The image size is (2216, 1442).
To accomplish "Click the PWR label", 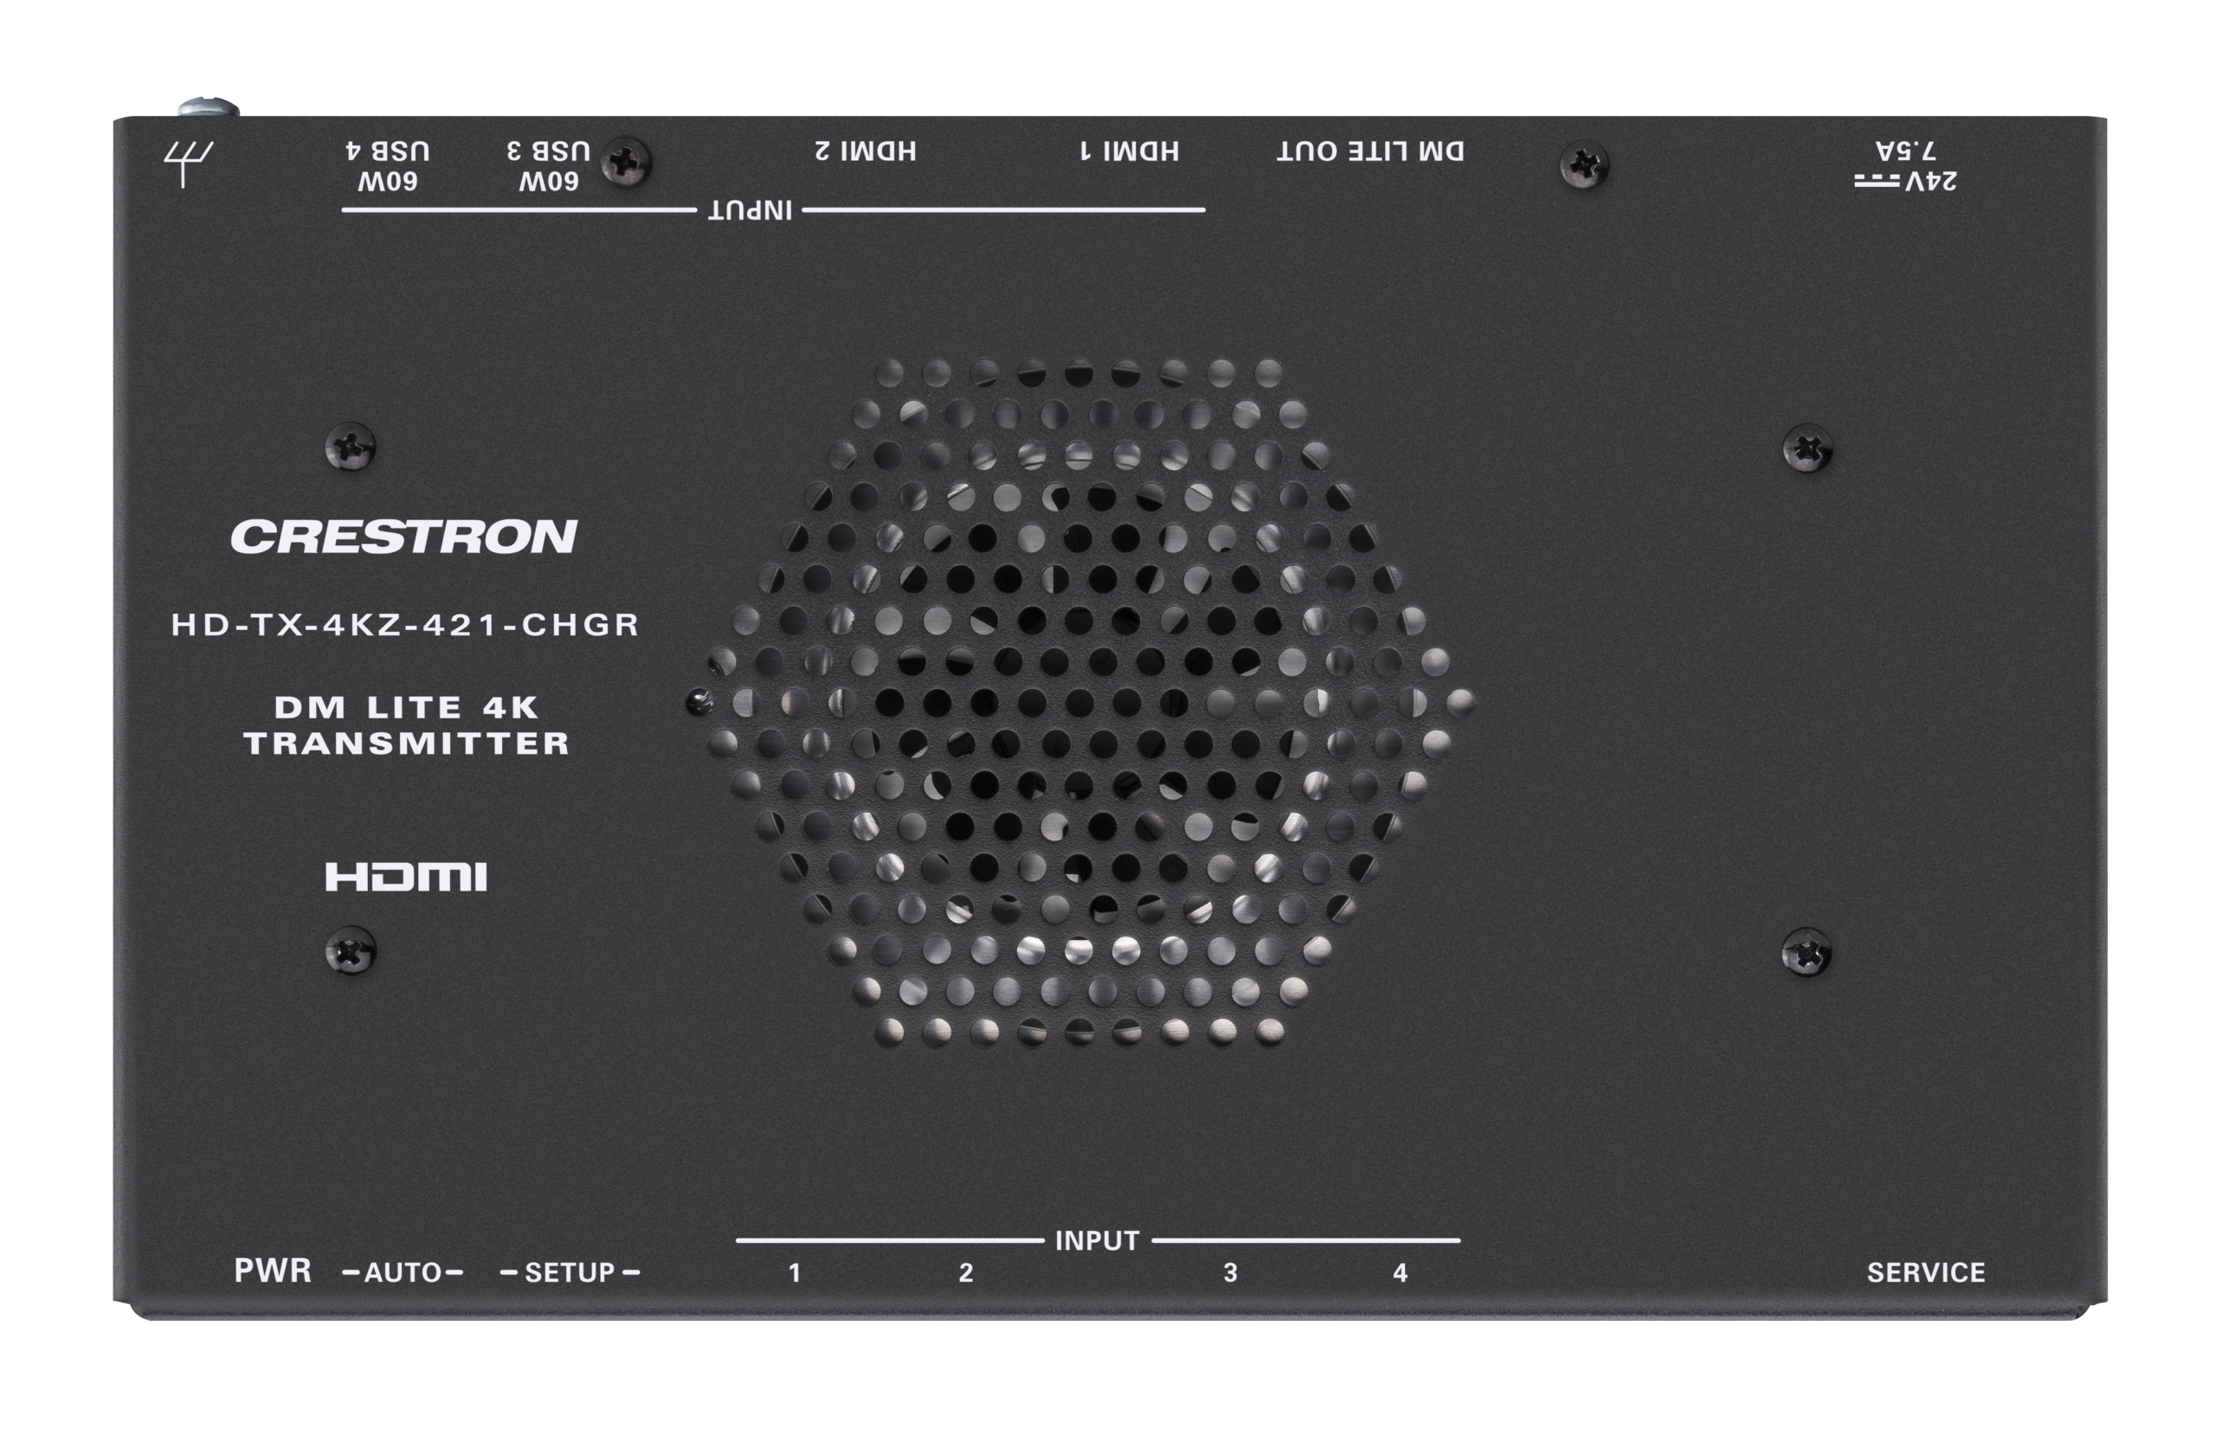I will click(273, 1271).
